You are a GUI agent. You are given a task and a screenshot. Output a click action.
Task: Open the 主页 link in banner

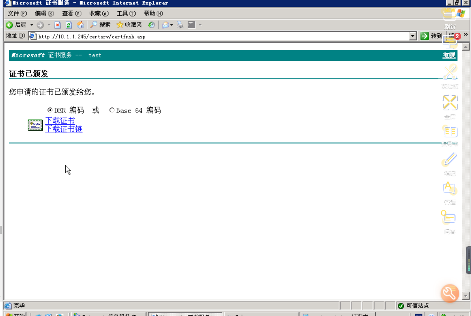coord(449,55)
